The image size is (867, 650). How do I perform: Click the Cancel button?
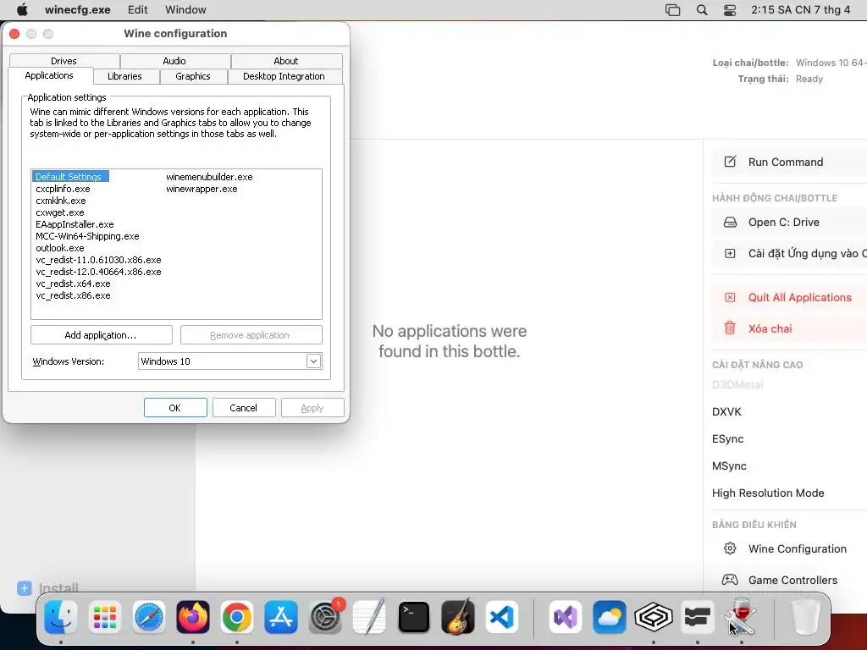[x=244, y=407]
